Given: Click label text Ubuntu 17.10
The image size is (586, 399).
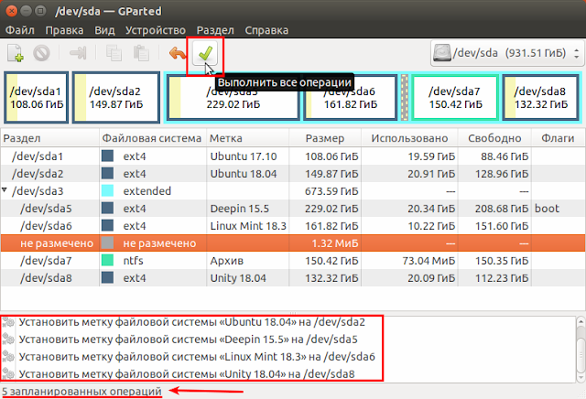Looking at the screenshot, I should click(x=244, y=156).
